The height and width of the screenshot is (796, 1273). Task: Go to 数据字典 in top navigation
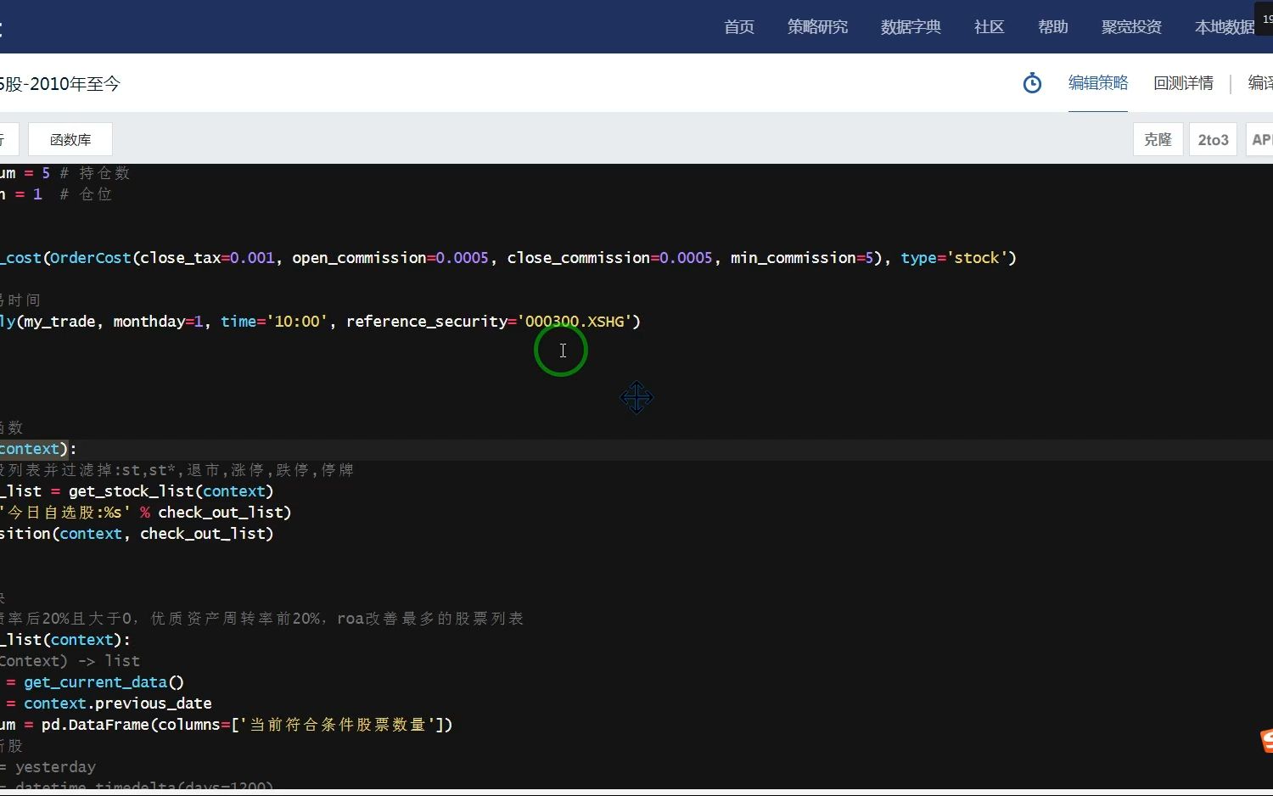pyautogui.click(x=911, y=27)
